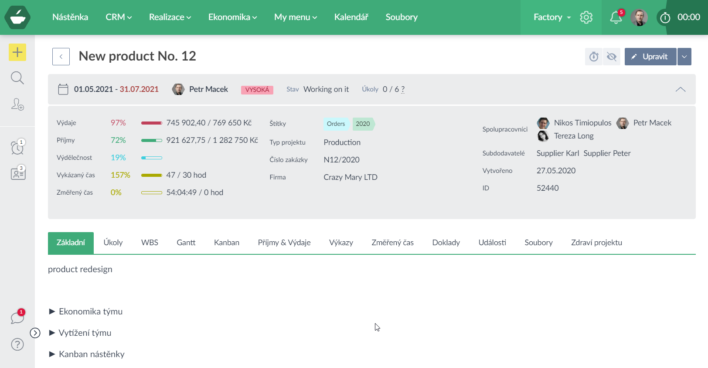Click the Upravit edit button
Screen dimensions: 708x368
pos(650,57)
